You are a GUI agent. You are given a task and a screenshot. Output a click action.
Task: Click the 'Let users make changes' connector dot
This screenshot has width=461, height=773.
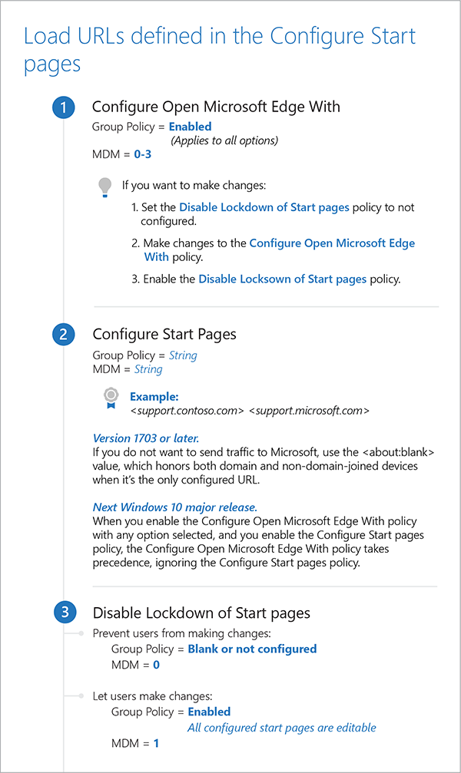click(81, 696)
